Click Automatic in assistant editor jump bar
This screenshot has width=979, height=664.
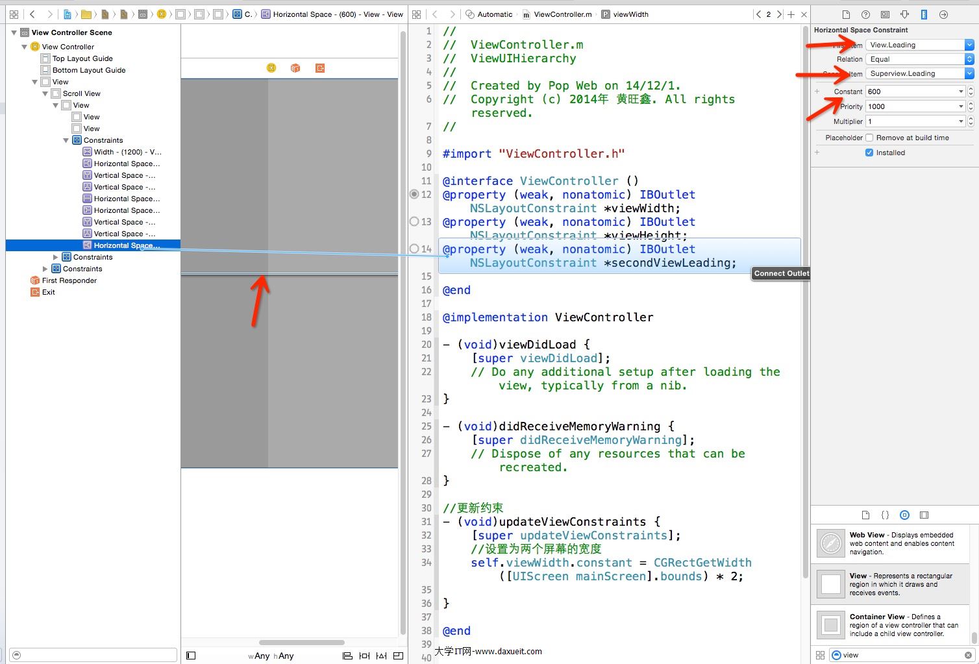[495, 14]
